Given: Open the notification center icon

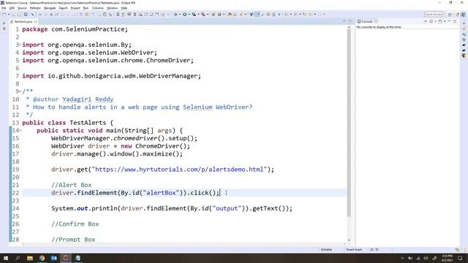Looking at the screenshot, I should tap(460, 258).
